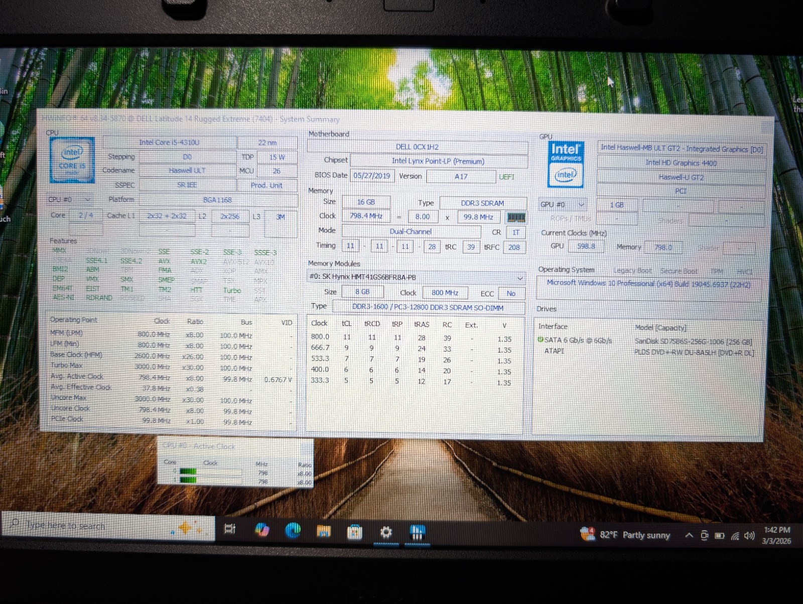Open File Explorer from the taskbar
The width and height of the screenshot is (803, 604).
324,531
